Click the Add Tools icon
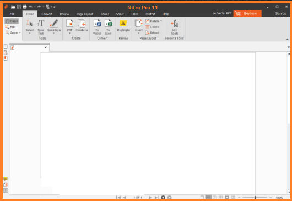The image size is (292, 201). (175, 23)
